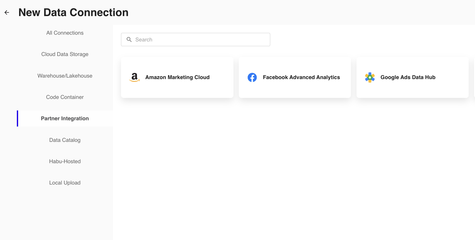Click the Facebook logo icon
475x240 pixels.
(x=252, y=77)
